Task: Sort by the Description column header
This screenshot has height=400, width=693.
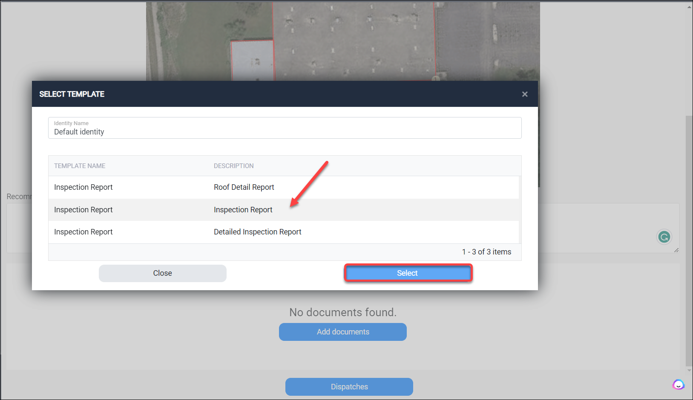Action: coord(233,166)
